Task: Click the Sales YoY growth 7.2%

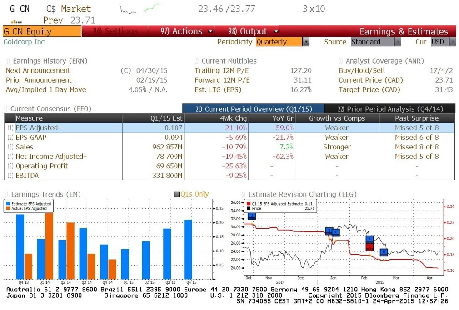Action: 286,147
